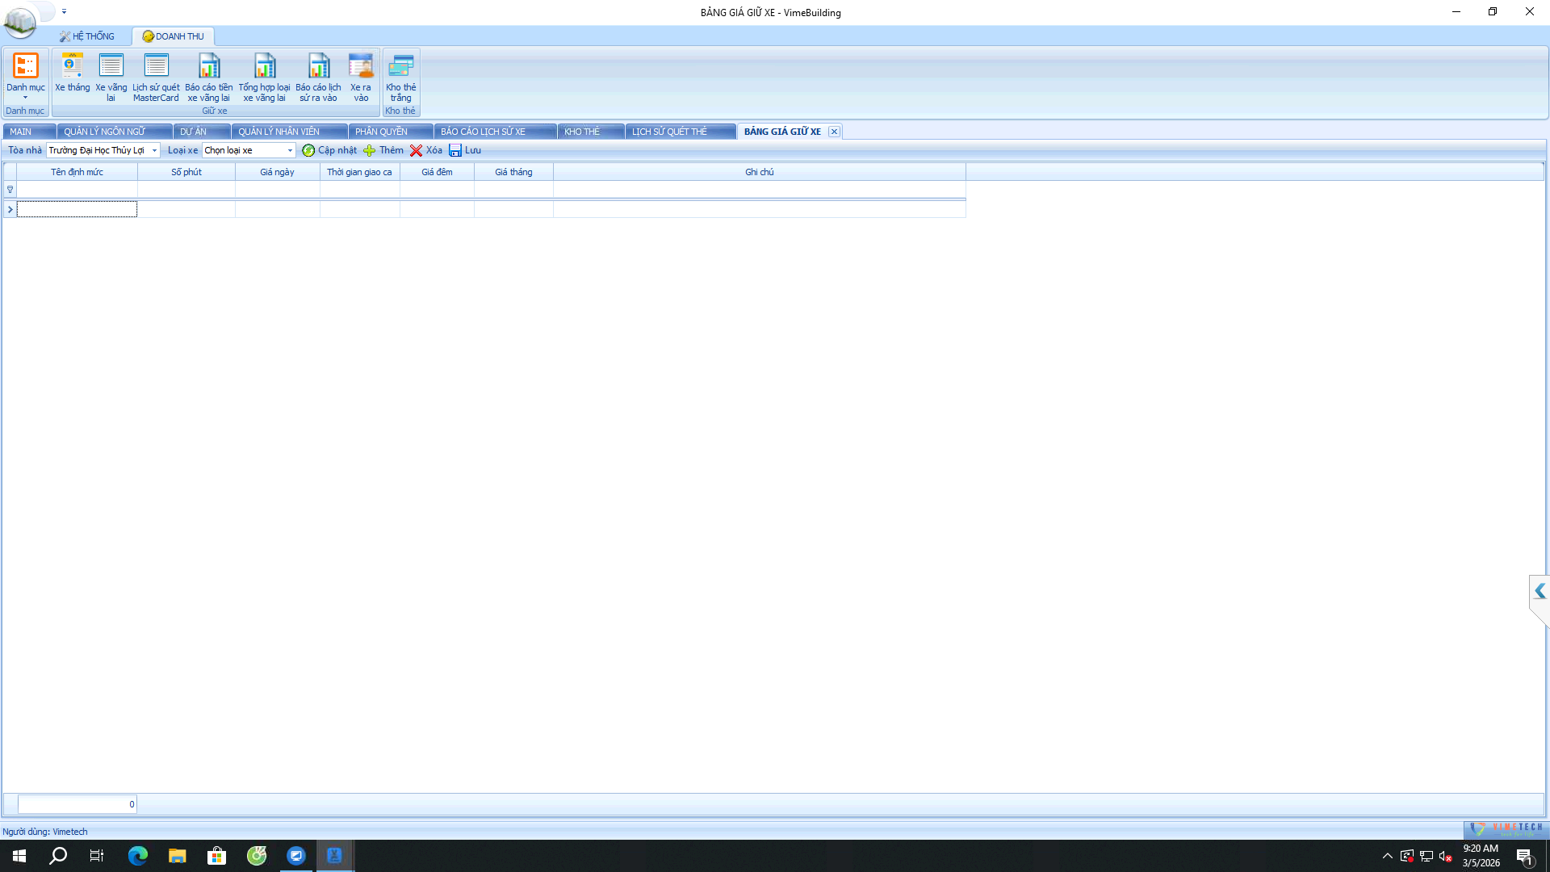Open the Xe tháng ribbon icon

click(72, 73)
